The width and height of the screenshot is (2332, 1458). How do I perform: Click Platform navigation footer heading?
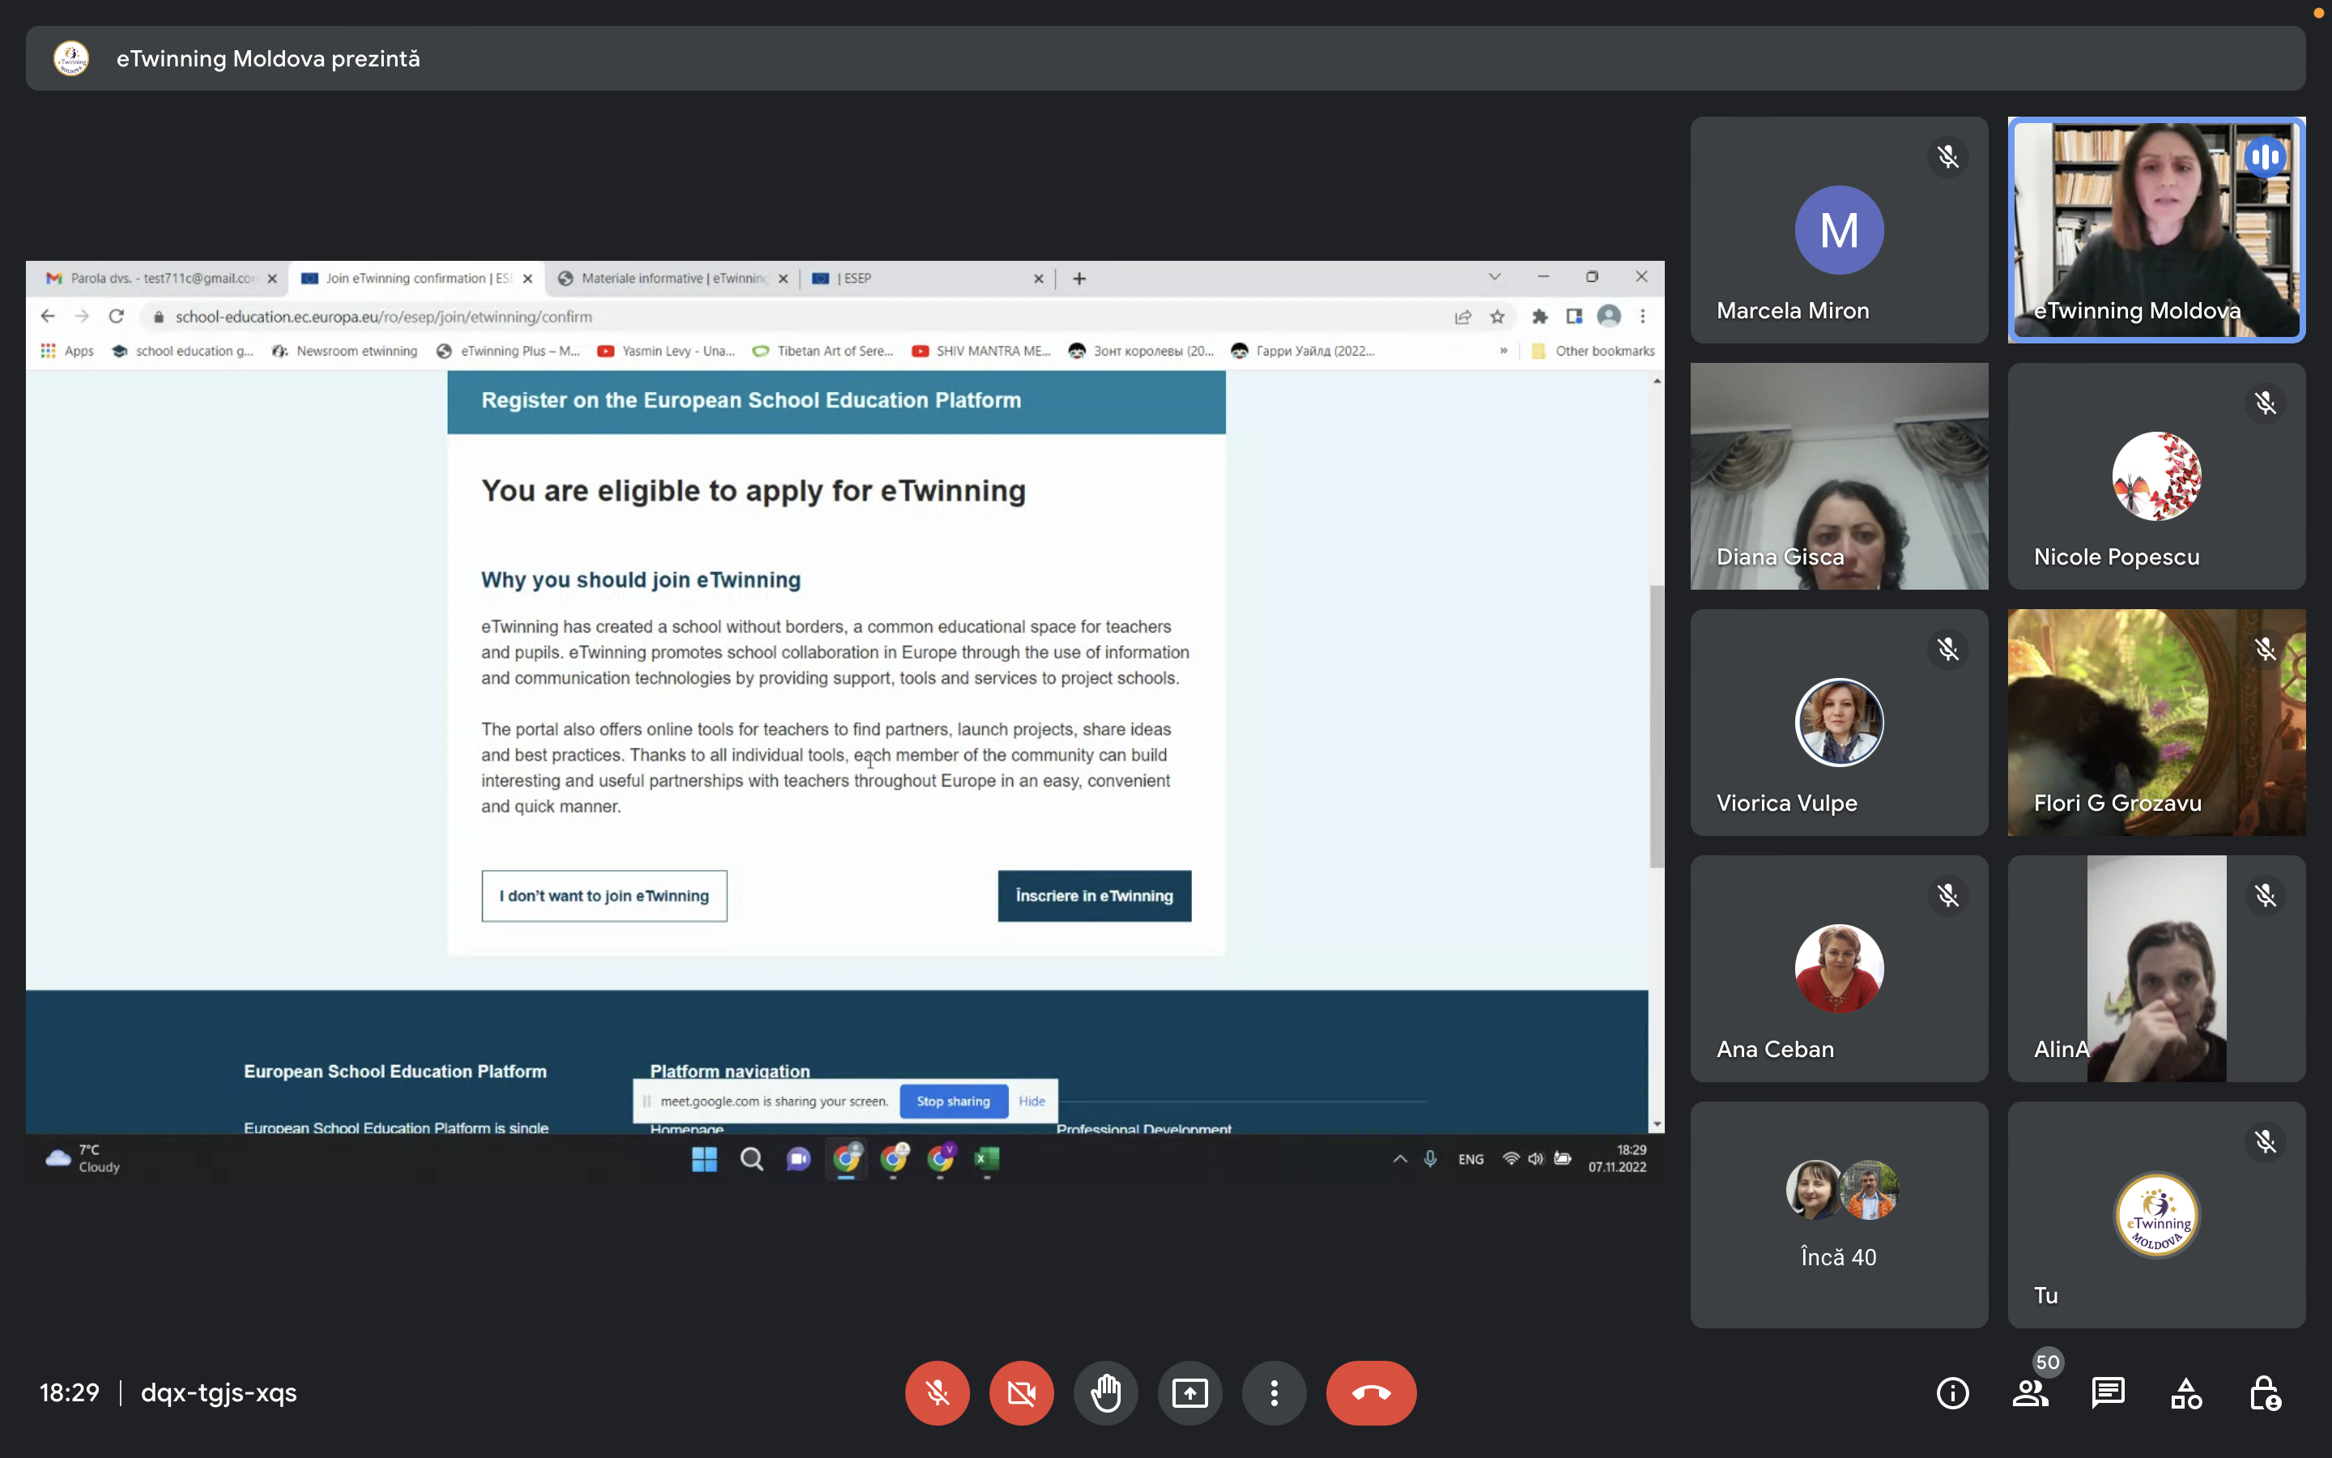click(730, 1072)
